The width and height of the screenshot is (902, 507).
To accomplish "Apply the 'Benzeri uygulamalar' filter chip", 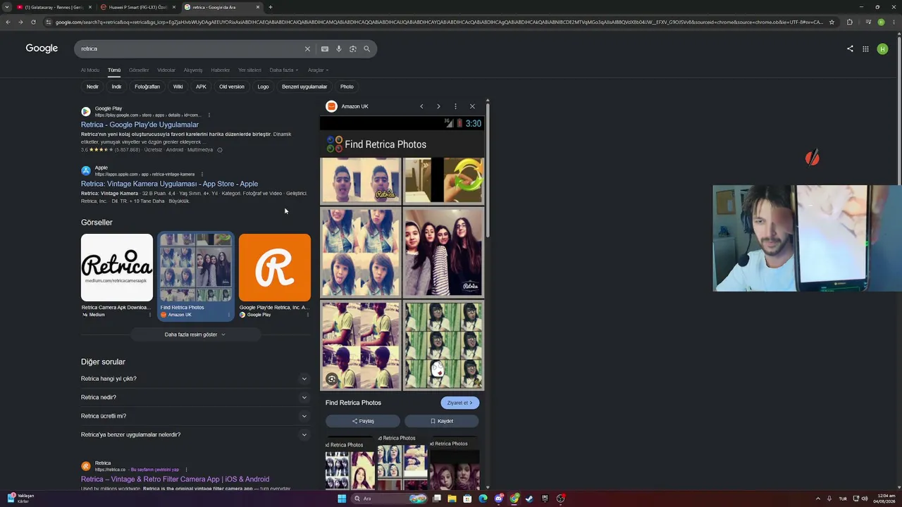I will [304, 87].
